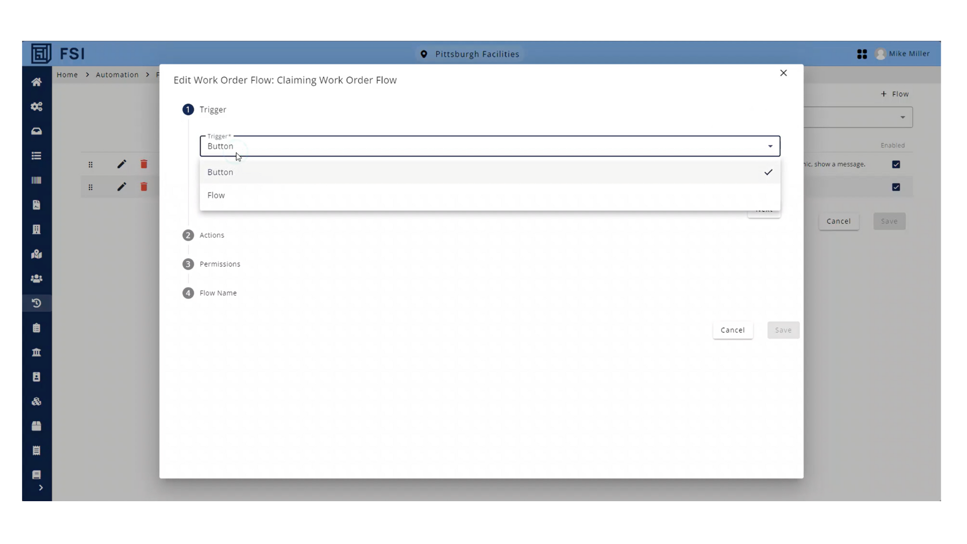Open the Trigger dropdown

click(x=770, y=146)
